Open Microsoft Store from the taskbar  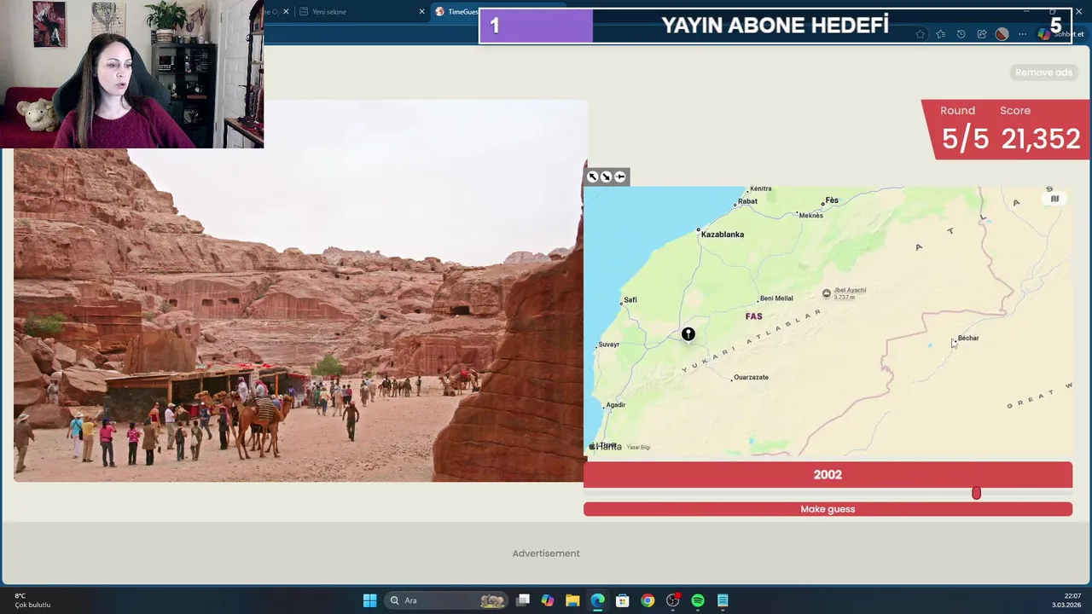623,600
